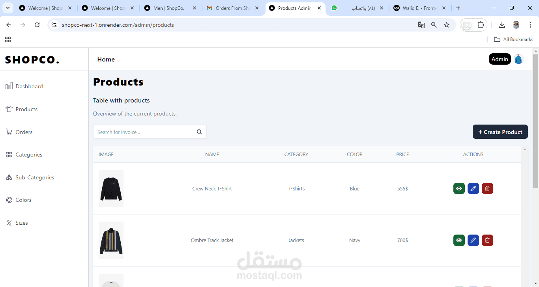Open the apps grid in bookmarks bar
The width and height of the screenshot is (539, 287).
point(8,39)
